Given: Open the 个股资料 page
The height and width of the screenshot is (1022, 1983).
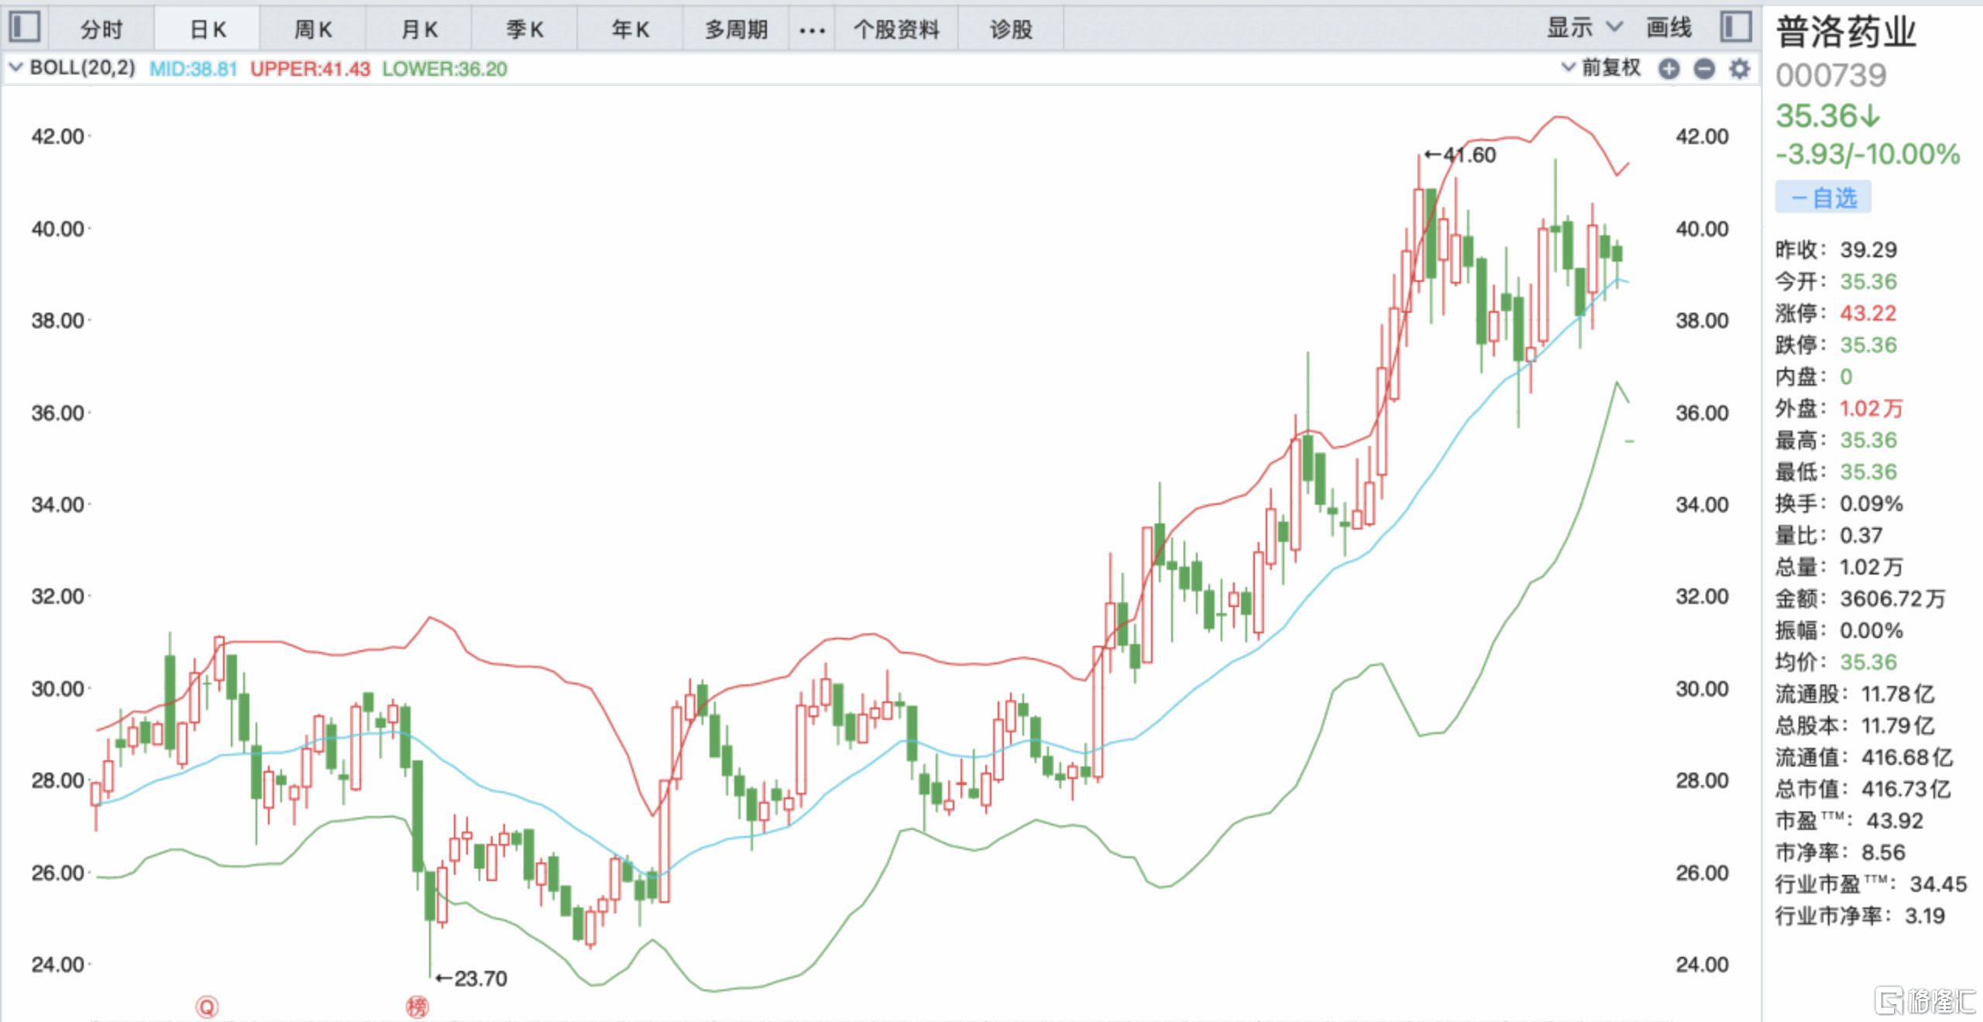Looking at the screenshot, I should [896, 29].
